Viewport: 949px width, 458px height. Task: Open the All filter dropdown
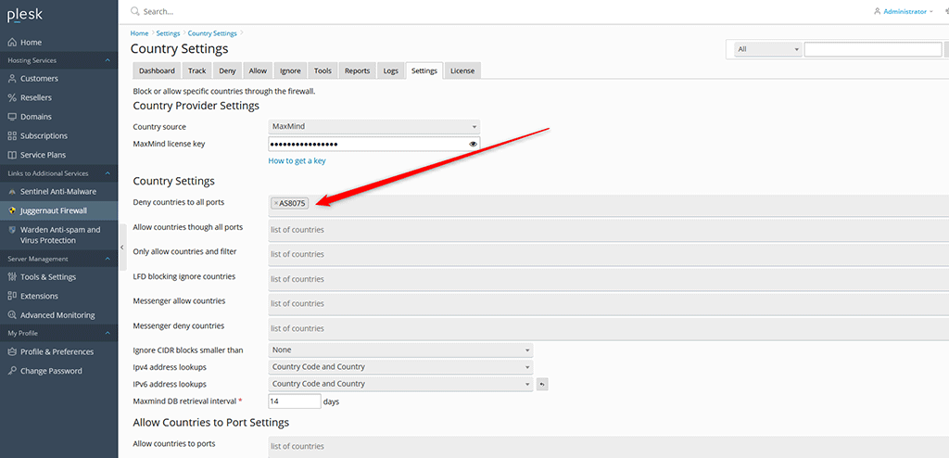pos(768,49)
